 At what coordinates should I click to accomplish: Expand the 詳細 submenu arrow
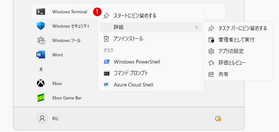click(196, 27)
